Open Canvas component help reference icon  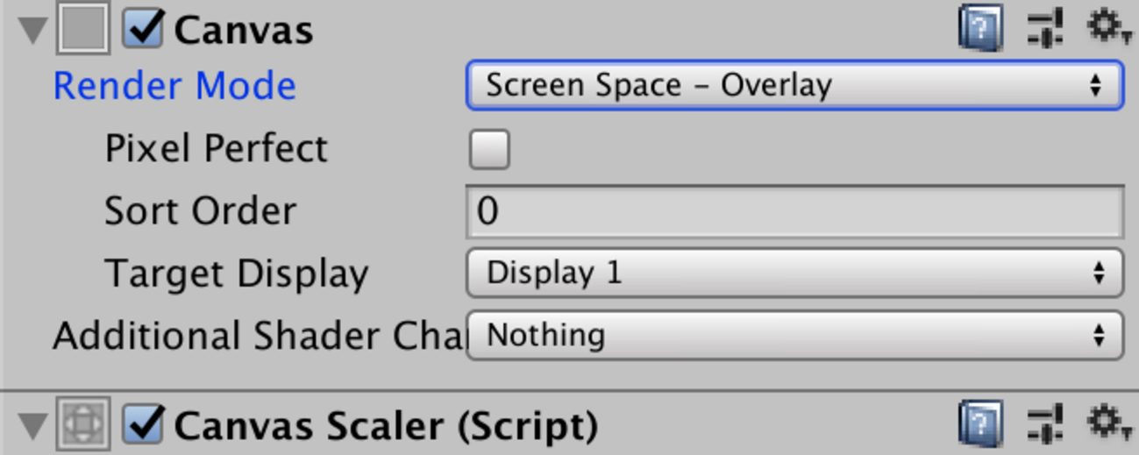pos(980,31)
